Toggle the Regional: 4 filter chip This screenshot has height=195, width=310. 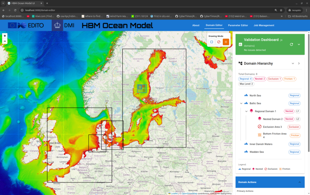click(245, 79)
